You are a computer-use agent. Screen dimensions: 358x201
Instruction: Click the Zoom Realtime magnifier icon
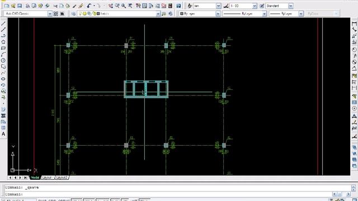117,6
